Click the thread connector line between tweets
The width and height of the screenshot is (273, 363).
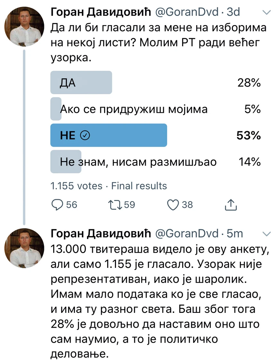24,137
